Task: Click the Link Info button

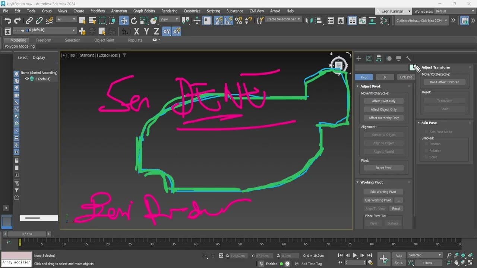Action: click(406, 77)
